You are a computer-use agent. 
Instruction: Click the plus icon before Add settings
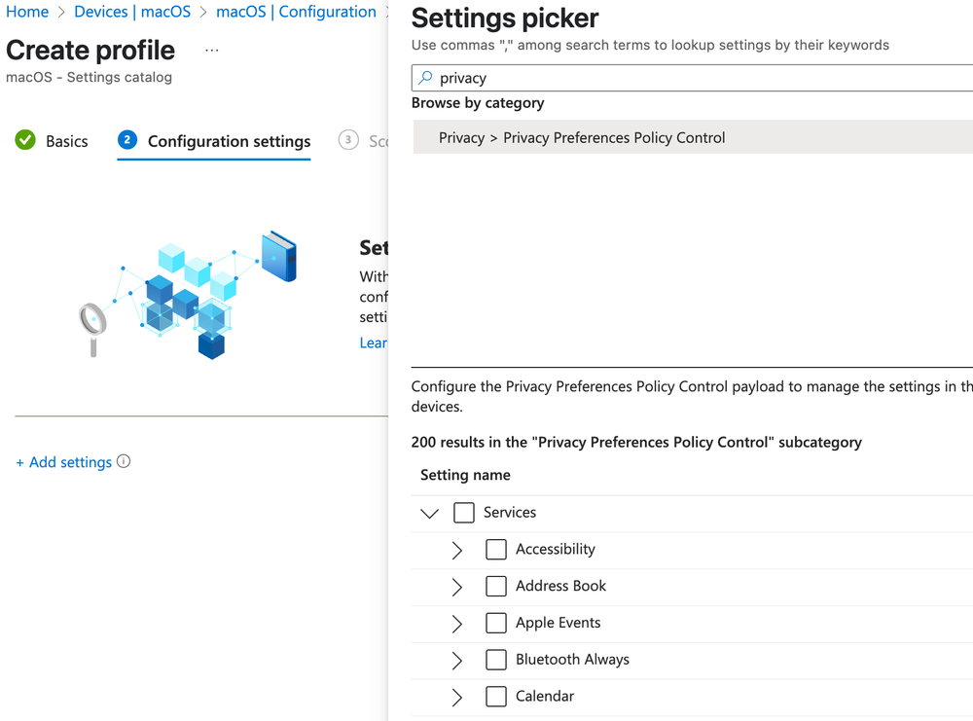(x=21, y=462)
